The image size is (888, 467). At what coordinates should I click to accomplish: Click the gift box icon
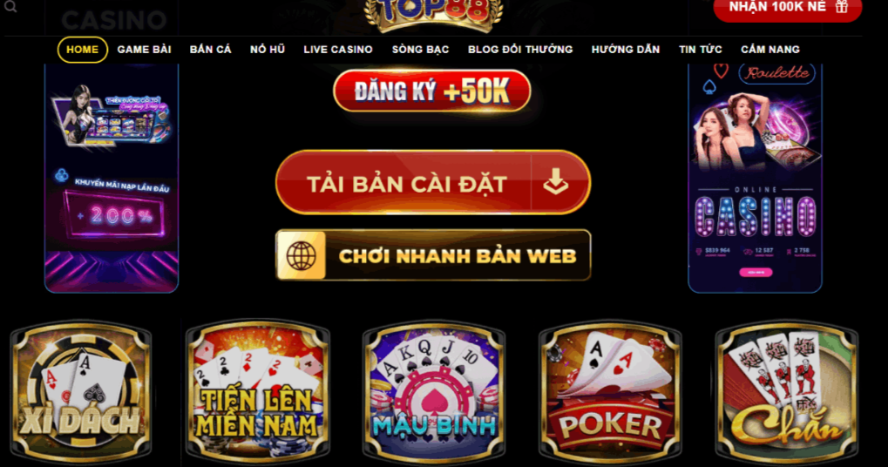[x=842, y=7]
